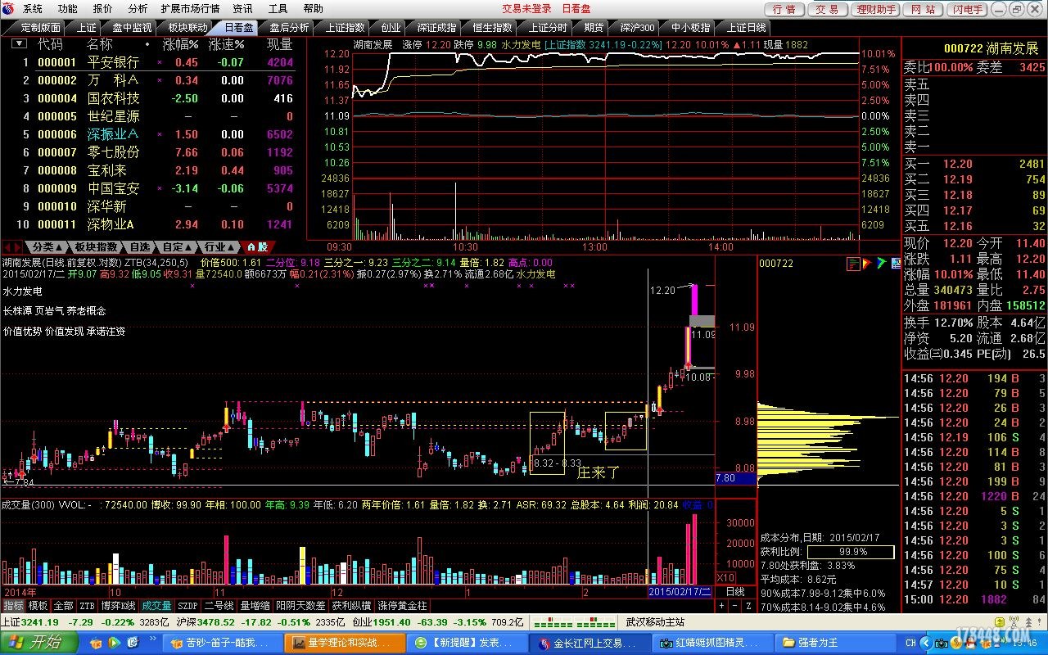Select the 自选 tab
1048x655 pixels.
click(141, 246)
